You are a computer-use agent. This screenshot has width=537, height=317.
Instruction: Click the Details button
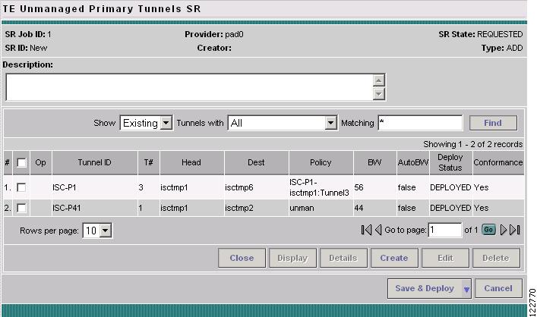343,258
